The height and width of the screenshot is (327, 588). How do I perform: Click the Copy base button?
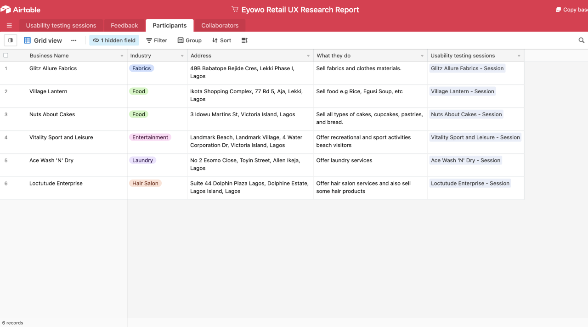tap(572, 10)
